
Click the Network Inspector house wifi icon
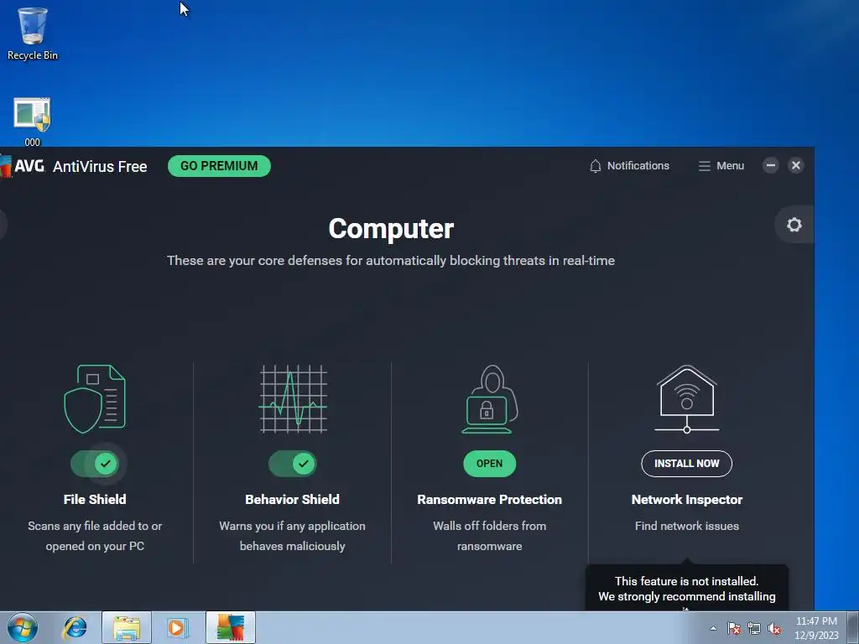pyautogui.click(x=686, y=398)
